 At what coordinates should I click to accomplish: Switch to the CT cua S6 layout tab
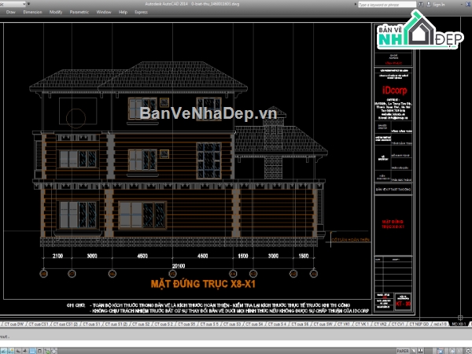[x=300, y=324]
